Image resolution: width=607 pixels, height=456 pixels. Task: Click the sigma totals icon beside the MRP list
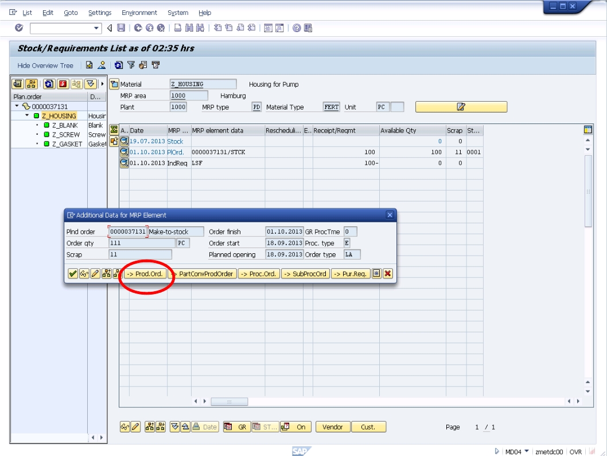pos(114,129)
